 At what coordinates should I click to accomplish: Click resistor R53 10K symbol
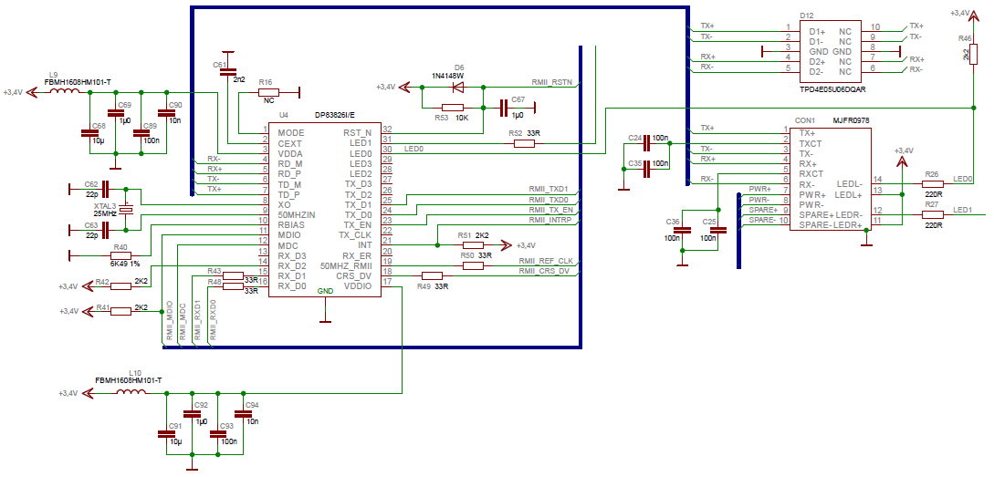click(x=453, y=108)
